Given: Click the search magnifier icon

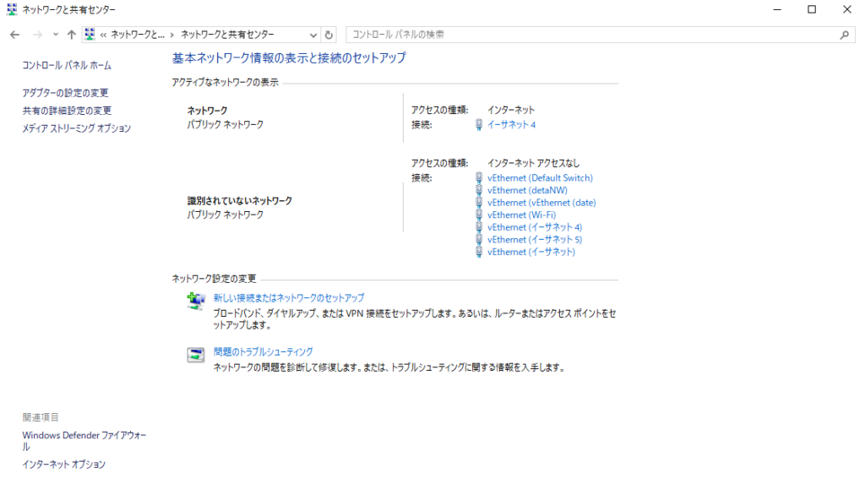Looking at the screenshot, I should [x=843, y=35].
